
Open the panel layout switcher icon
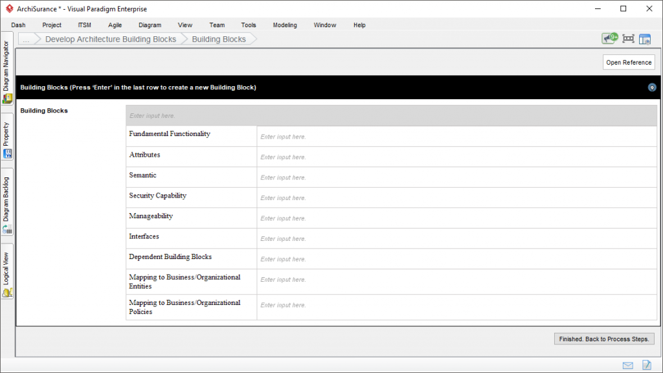pyautogui.click(x=645, y=39)
